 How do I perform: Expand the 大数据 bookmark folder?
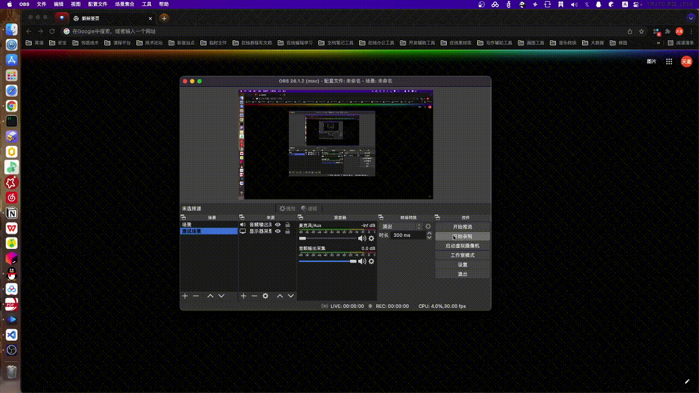pos(593,43)
